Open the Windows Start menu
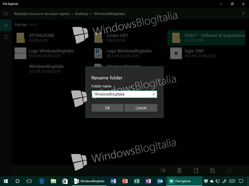Image resolution: width=249 pixels, height=186 pixels. point(6,181)
